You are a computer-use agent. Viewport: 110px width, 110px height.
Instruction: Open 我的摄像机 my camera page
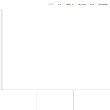pyautogui.click(x=103, y=5)
